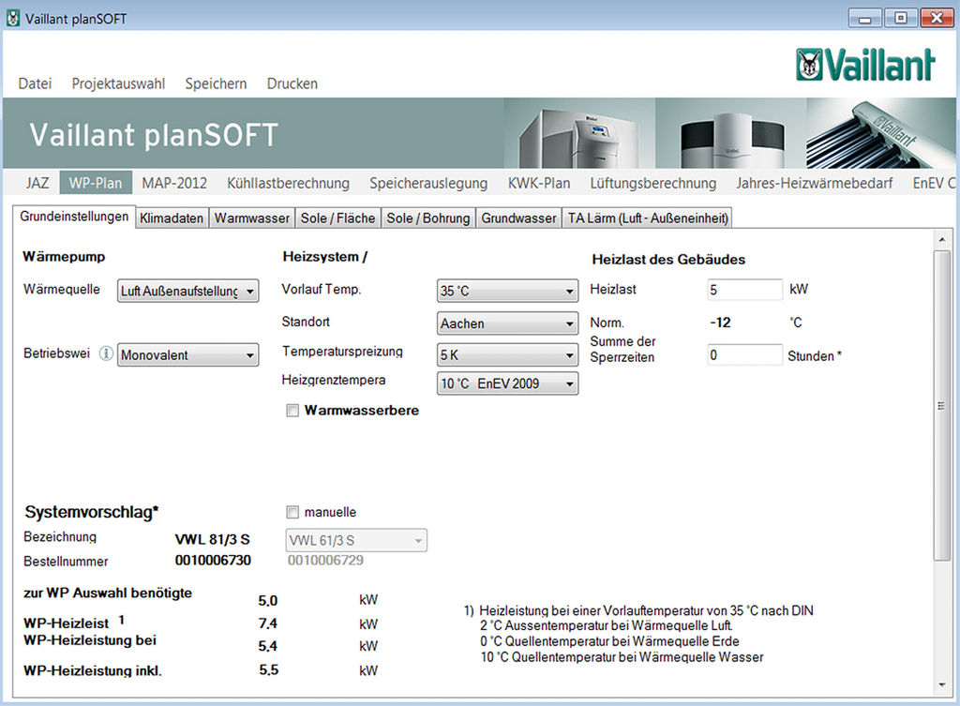The height and width of the screenshot is (706, 960).
Task: Click the Systemvorschlag* heading
Action: click(92, 512)
